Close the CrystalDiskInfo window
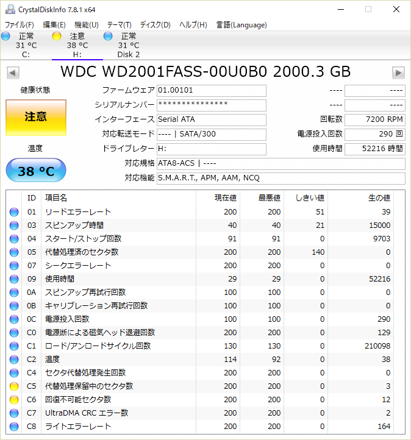The width and height of the screenshot is (411, 440). click(x=396, y=9)
